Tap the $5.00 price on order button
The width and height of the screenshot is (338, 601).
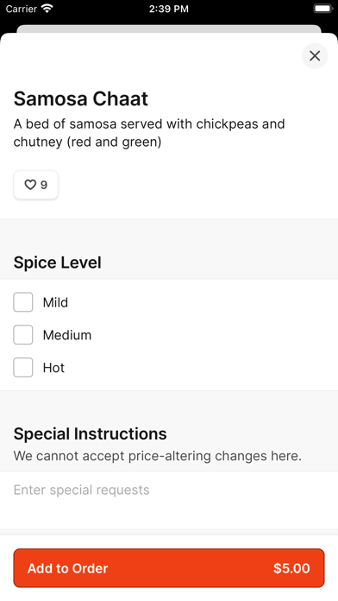tap(291, 568)
